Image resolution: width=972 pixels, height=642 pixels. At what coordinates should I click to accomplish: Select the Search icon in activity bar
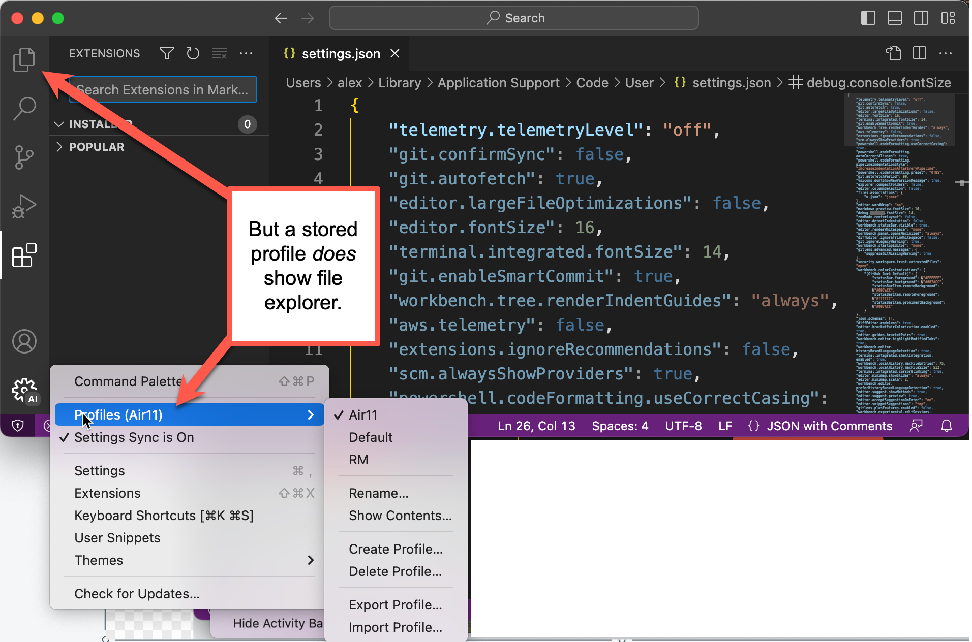coord(24,108)
